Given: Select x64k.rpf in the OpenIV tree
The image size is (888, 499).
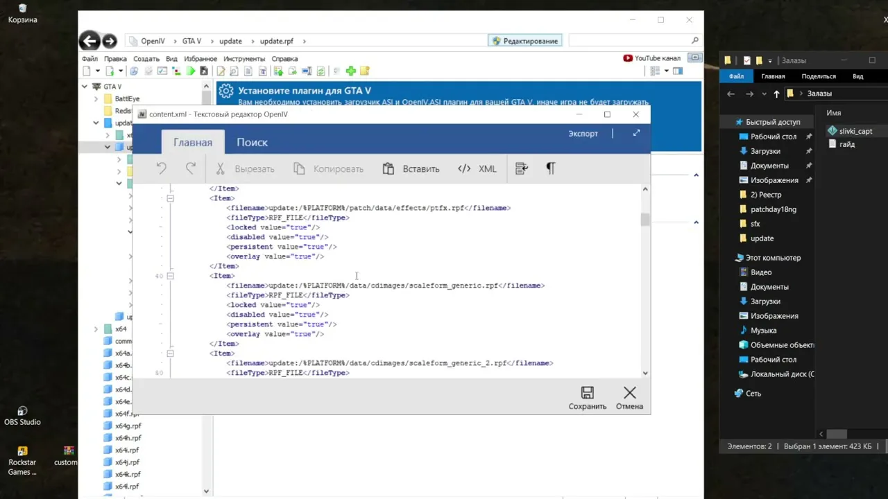Looking at the screenshot, I should pyautogui.click(x=128, y=474).
